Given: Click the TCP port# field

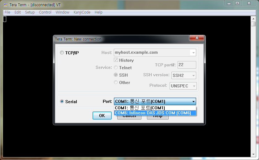Looking at the screenshot, I should [187, 65].
